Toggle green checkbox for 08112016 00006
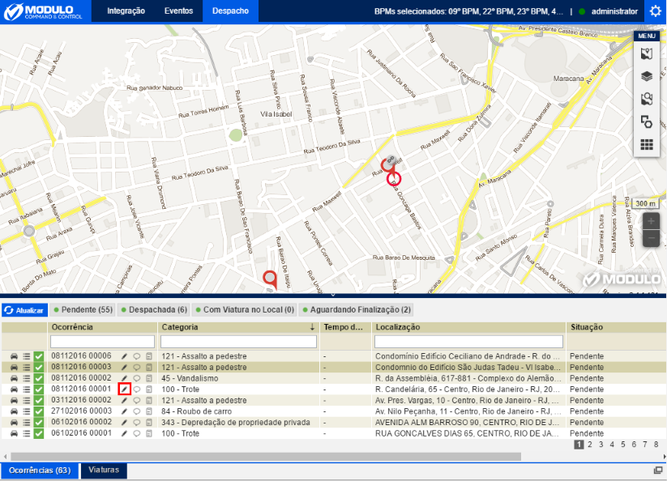The width and height of the screenshot is (667, 481). coord(39,356)
